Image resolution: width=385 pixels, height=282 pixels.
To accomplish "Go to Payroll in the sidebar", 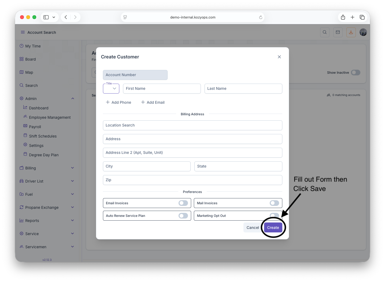I will (x=35, y=127).
